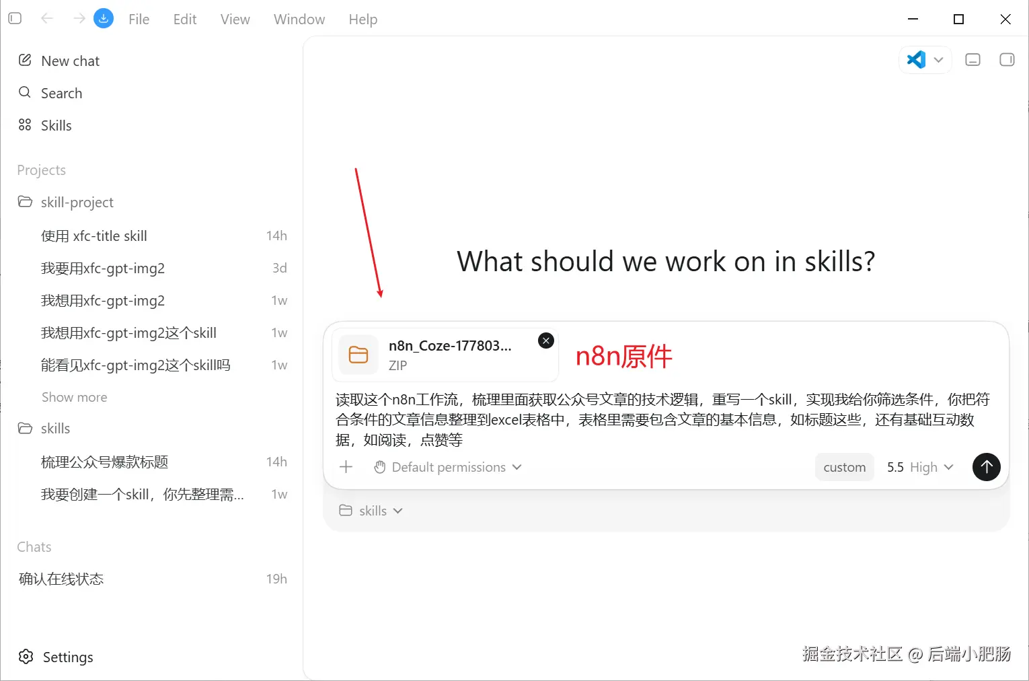
Task: Send the message with the arrow button
Action: (987, 467)
